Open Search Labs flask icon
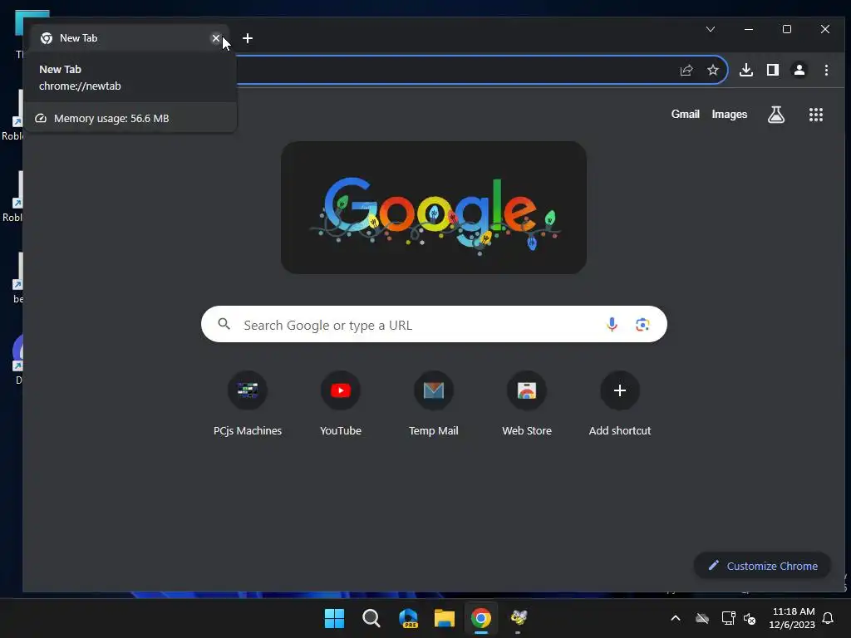Screen dimensions: 851x638 coord(776,115)
